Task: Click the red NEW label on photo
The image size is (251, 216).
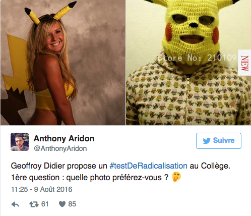Action: (x=244, y=63)
